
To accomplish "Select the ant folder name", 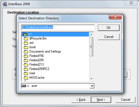I will [x=31, y=43].
